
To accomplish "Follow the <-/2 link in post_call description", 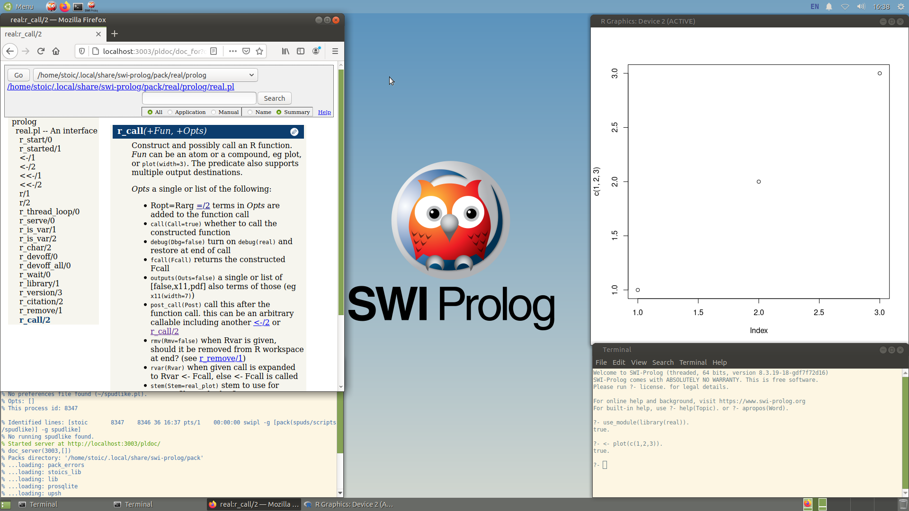I will 261,322.
